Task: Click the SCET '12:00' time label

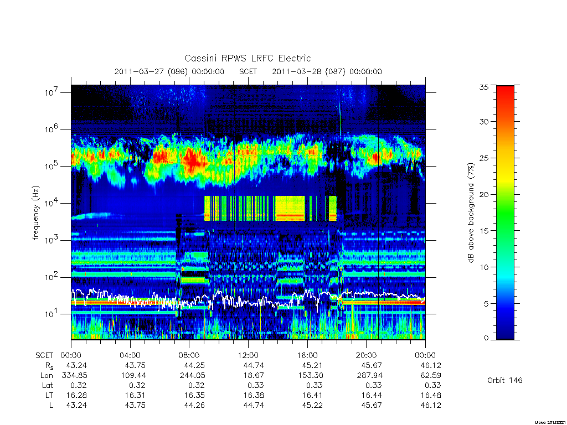Action: tap(248, 355)
